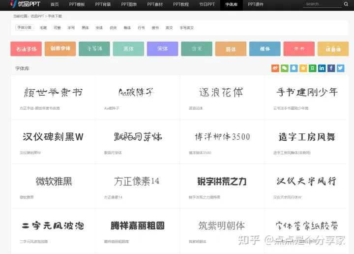Select 楷体 in the category text row

(x=127, y=27)
